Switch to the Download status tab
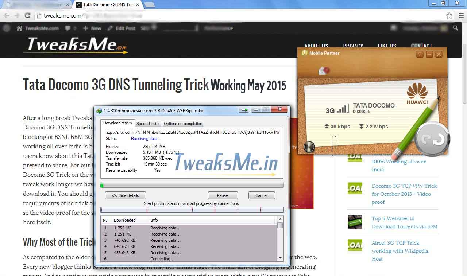This screenshot has width=467, height=276. point(117,123)
